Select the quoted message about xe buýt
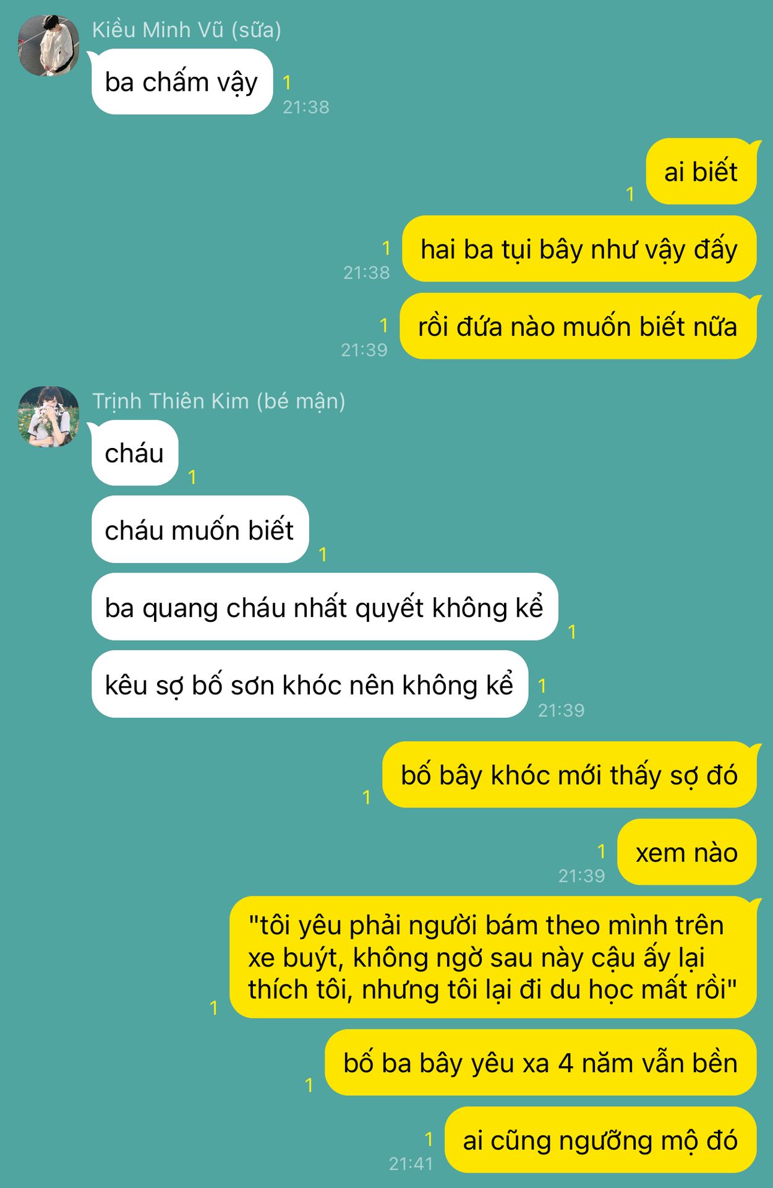This screenshot has width=773, height=1188. click(493, 957)
